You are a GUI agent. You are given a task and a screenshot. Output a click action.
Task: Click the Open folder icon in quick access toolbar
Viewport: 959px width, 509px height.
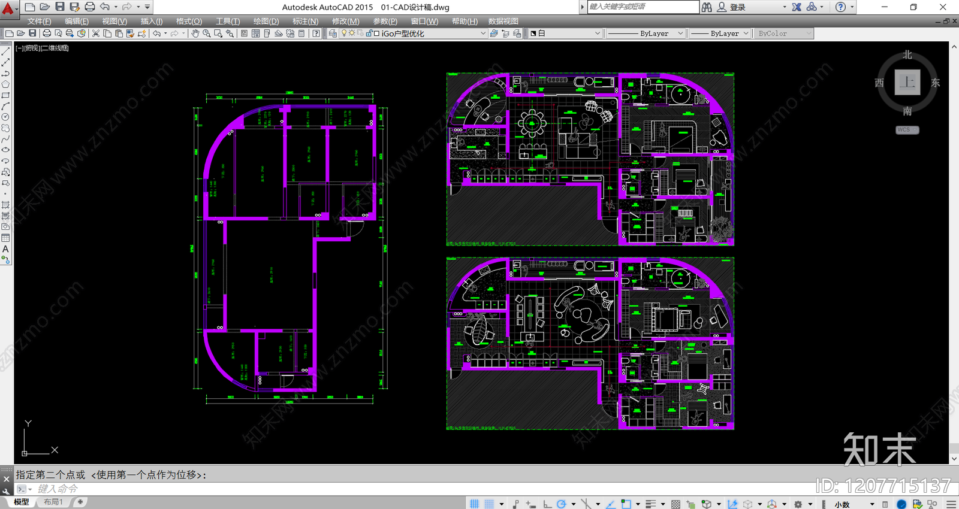point(45,7)
